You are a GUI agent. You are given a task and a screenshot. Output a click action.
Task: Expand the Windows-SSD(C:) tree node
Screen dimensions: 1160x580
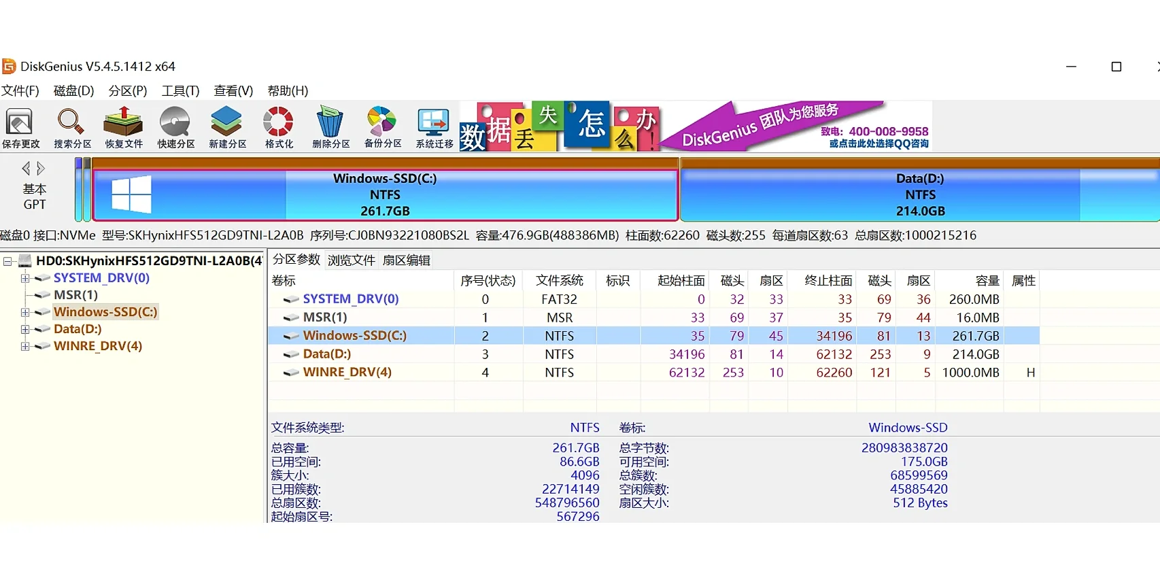tap(25, 312)
